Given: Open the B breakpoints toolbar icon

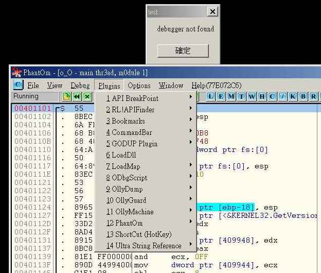Looking at the screenshot, I should 303,96.
